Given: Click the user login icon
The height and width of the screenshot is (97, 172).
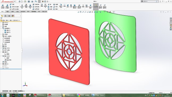Looking at the screenshot, I should click(x=160, y=1).
